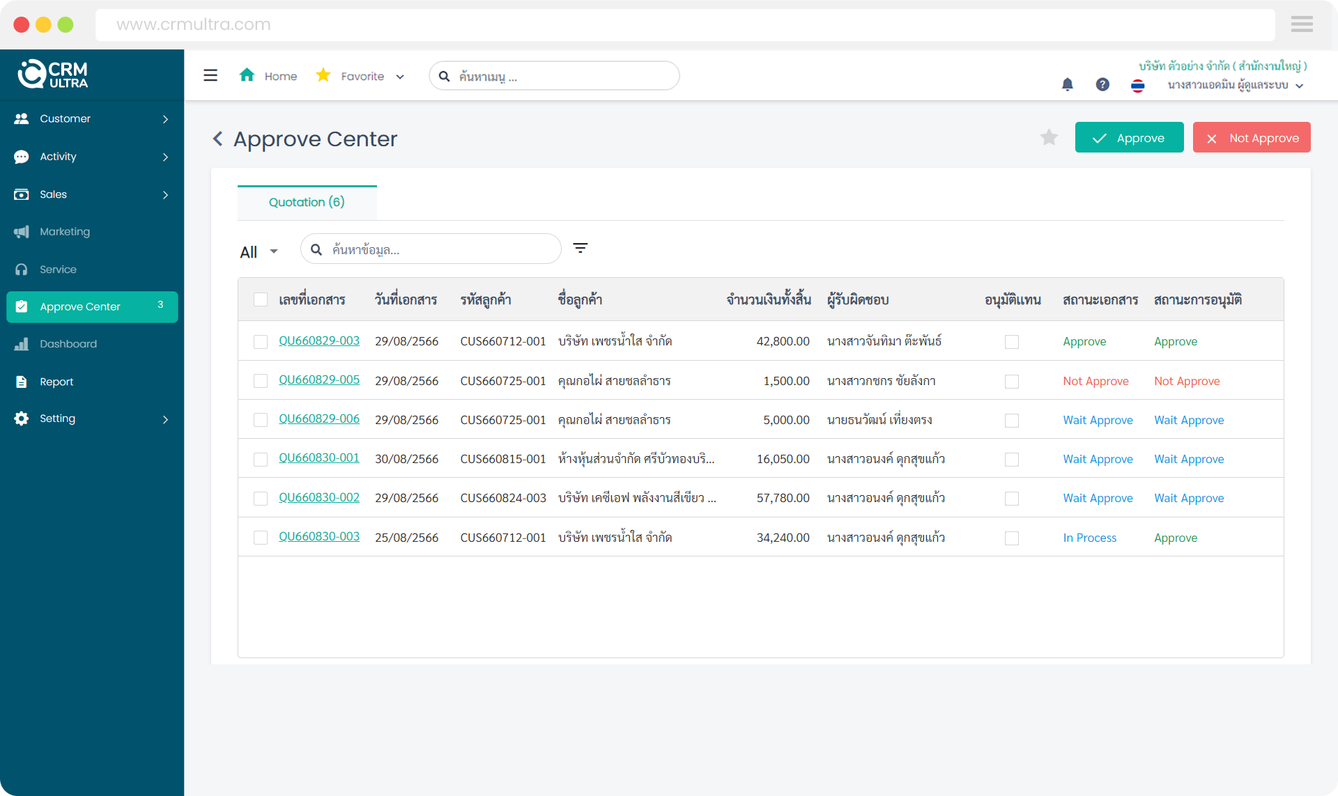Viewport: 1338px width, 796px height.
Task: Click the Report document icon
Action: tap(22, 382)
